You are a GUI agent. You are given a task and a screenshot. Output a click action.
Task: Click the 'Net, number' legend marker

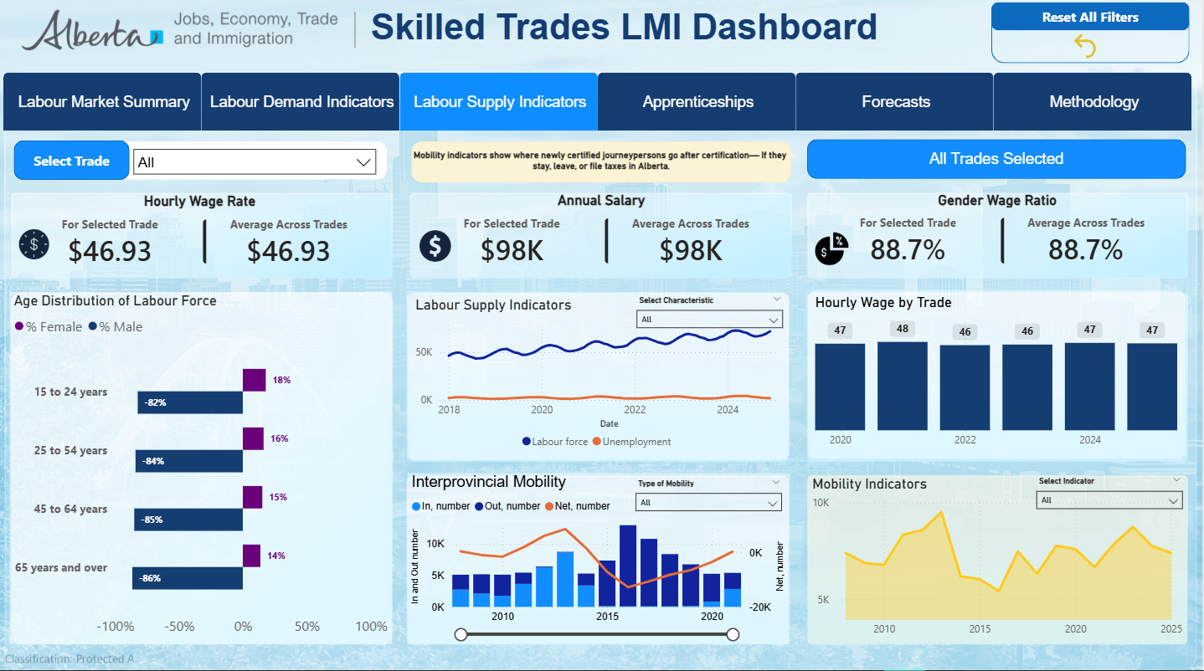[x=549, y=506]
